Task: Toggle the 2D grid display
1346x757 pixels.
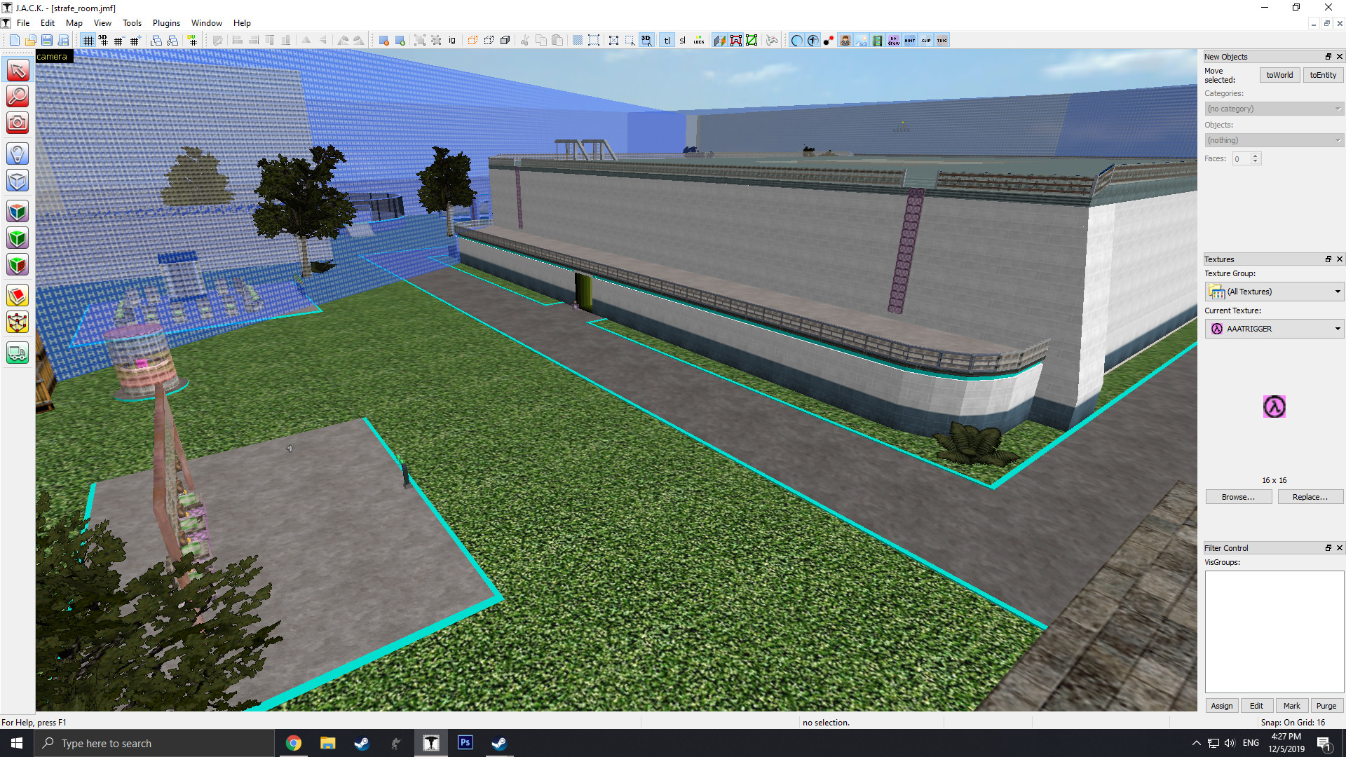Action: pyautogui.click(x=88, y=40)
